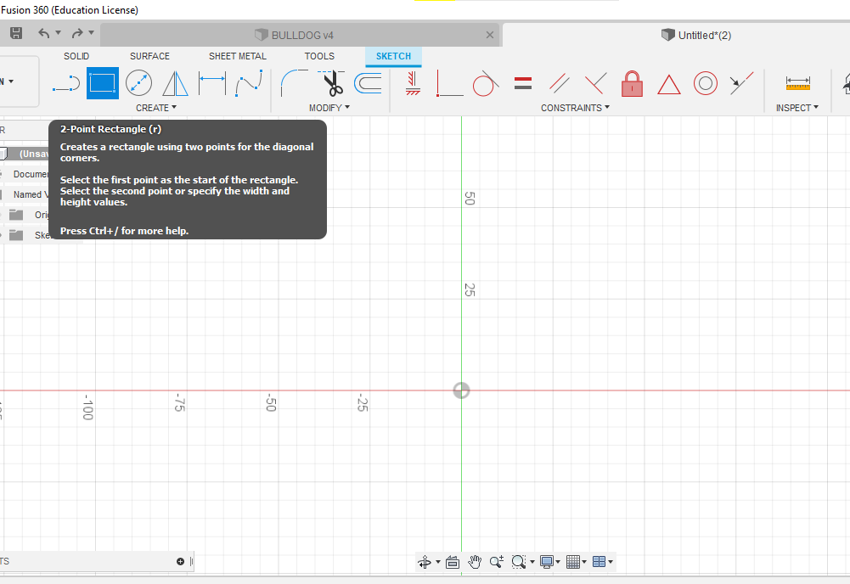Close the BULLDOG v4 tab

(x=489, y=35)
